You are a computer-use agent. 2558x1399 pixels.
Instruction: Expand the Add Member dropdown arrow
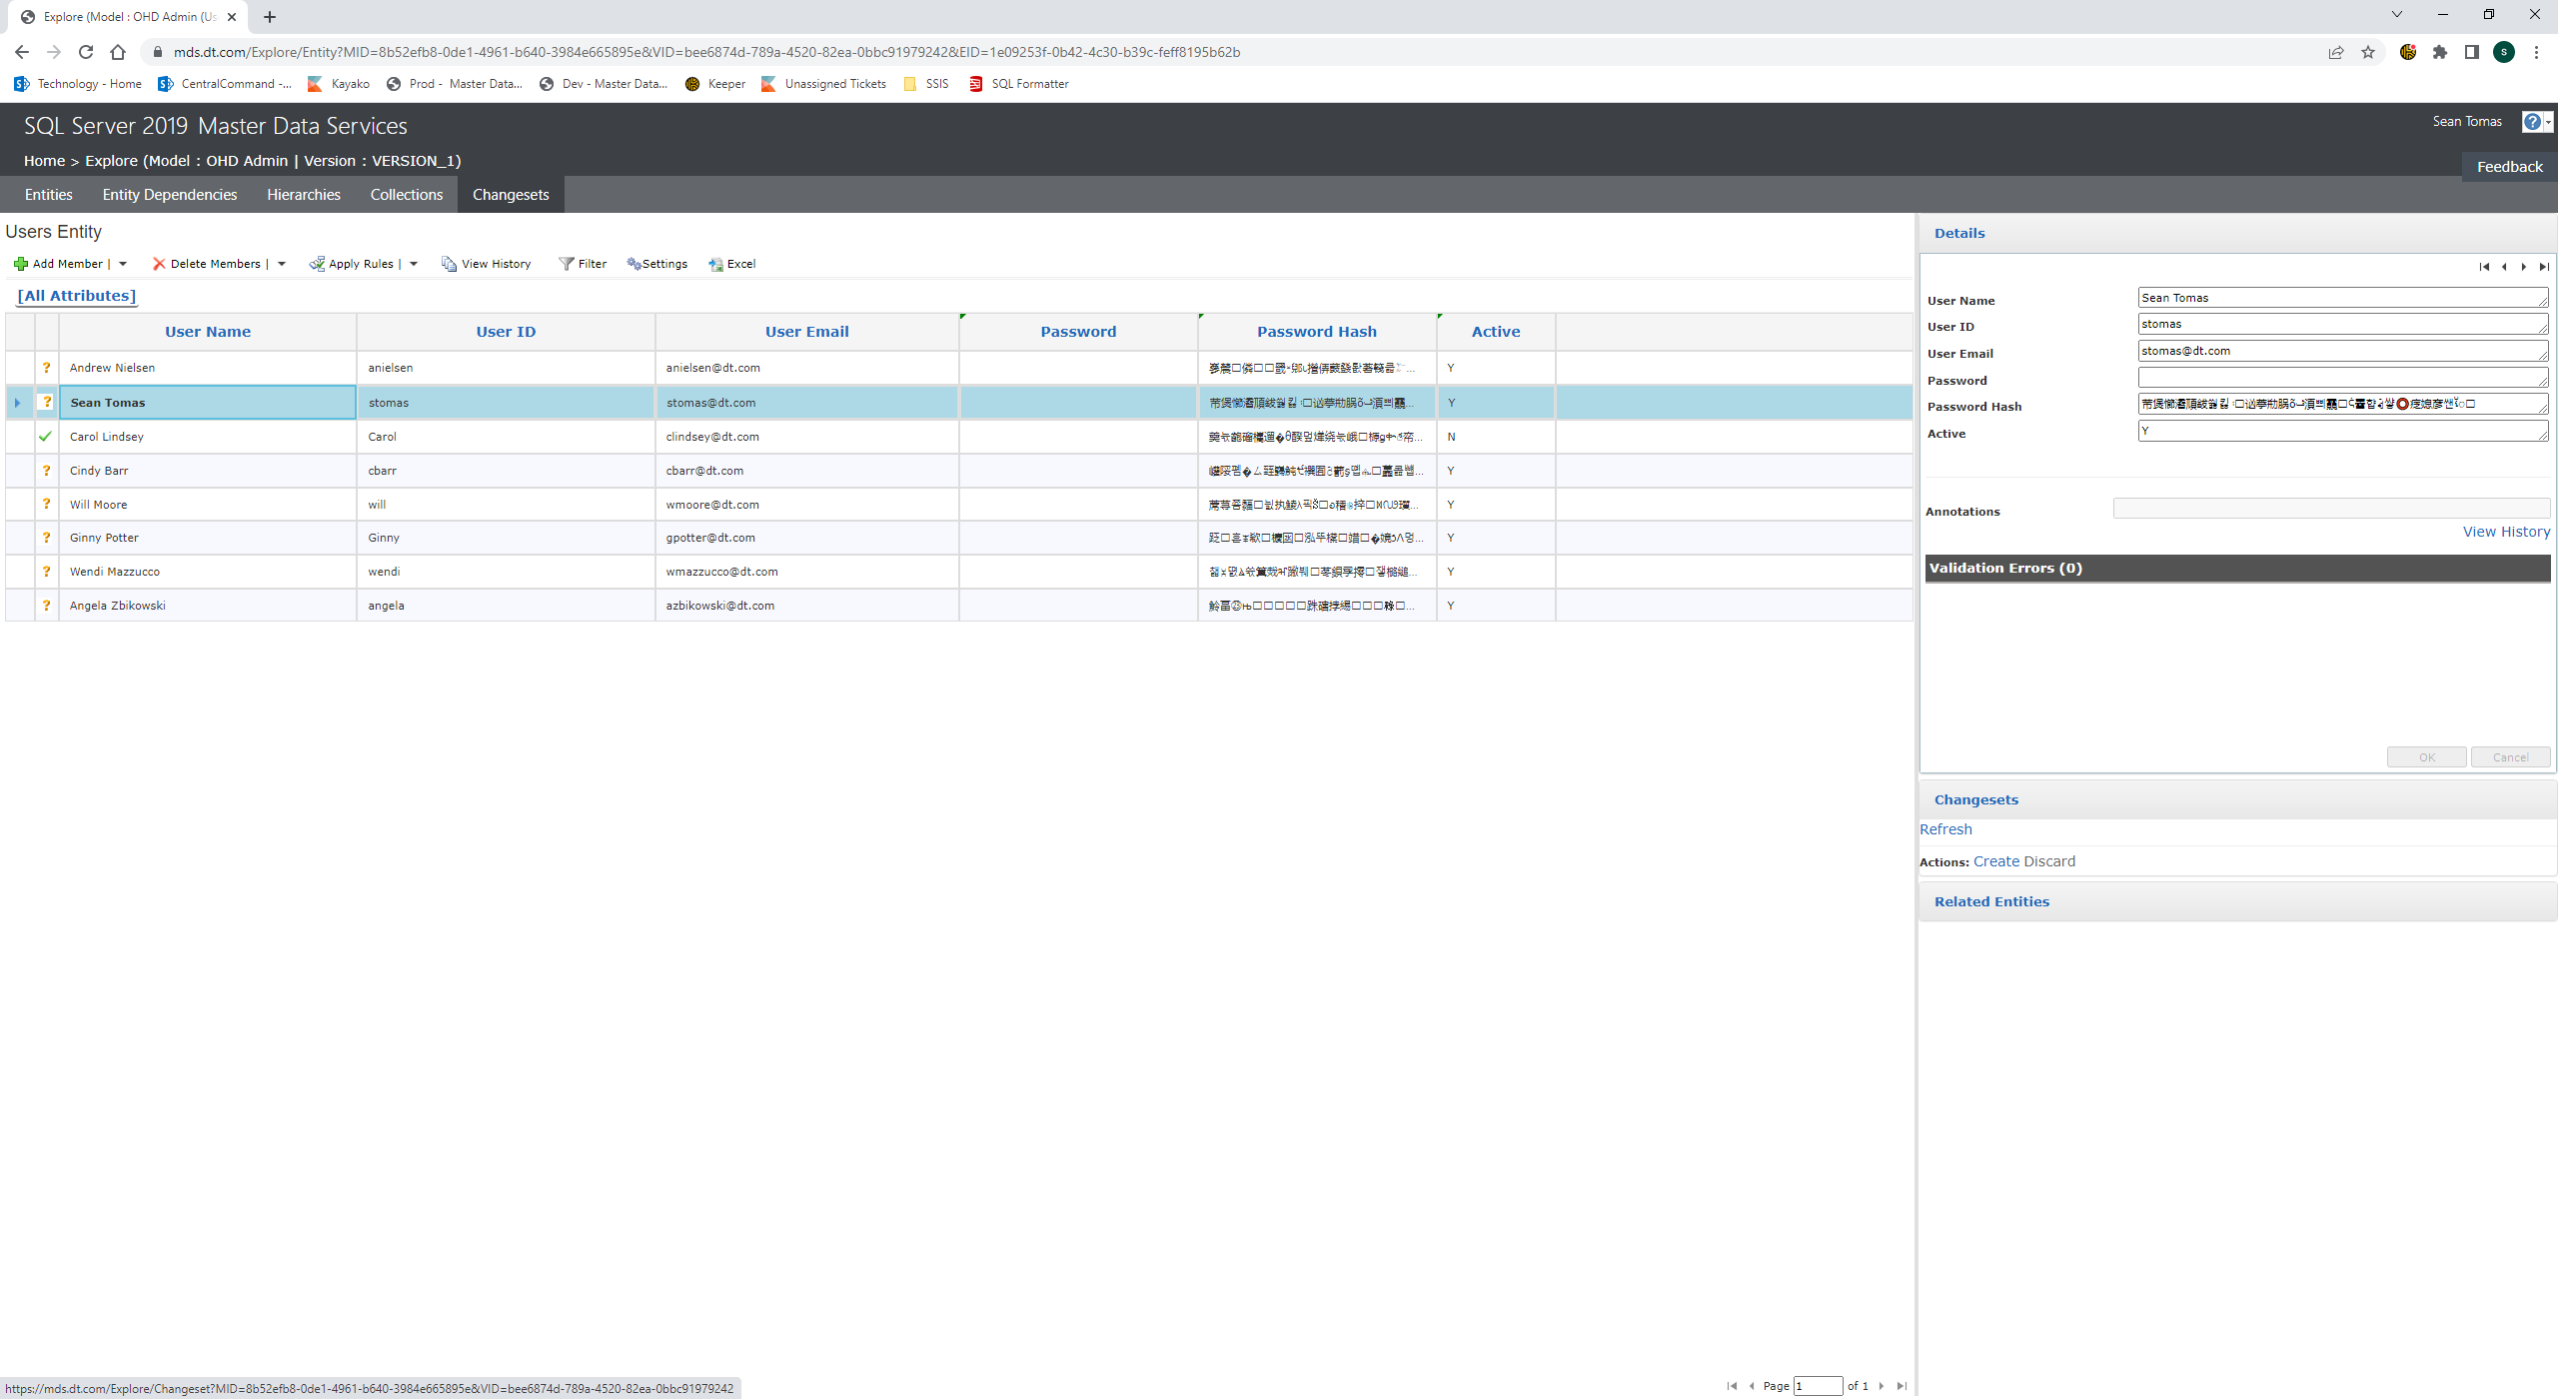click(x=123, y=264)
